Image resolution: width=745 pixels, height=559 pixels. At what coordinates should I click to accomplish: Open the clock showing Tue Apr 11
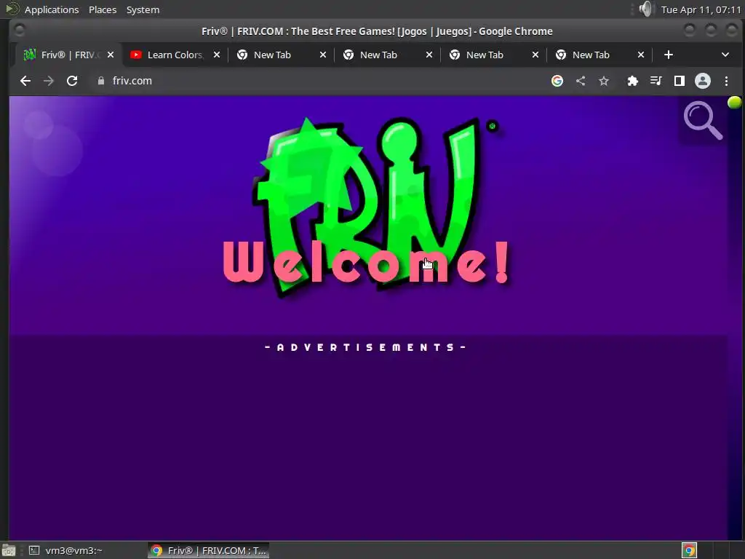[701, 9]
